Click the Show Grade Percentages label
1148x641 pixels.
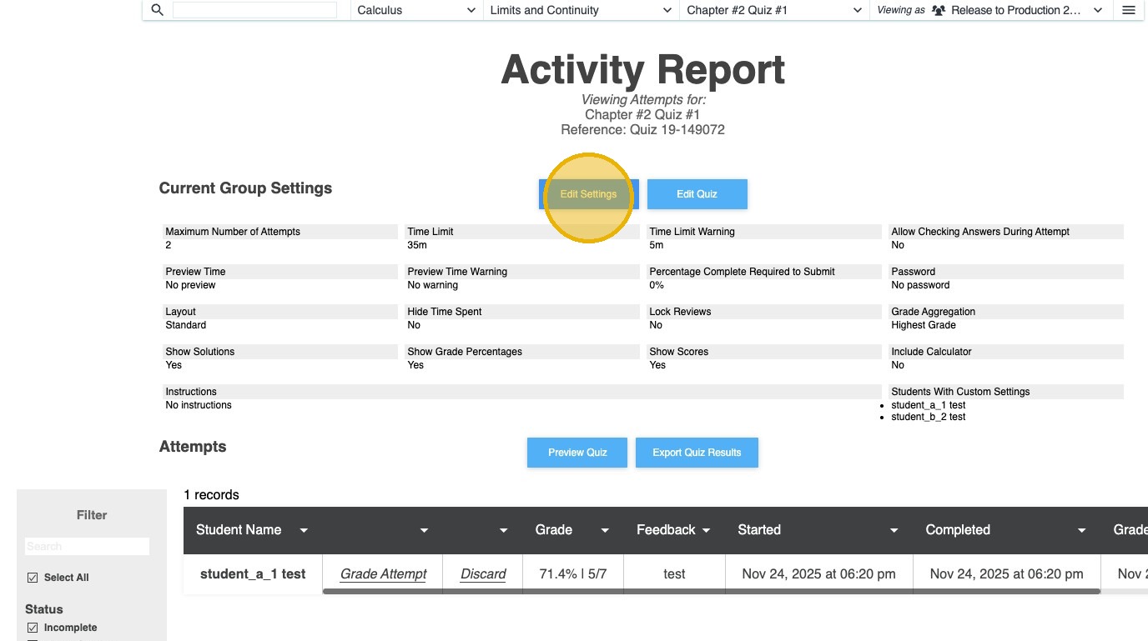[x=465, y=352]
